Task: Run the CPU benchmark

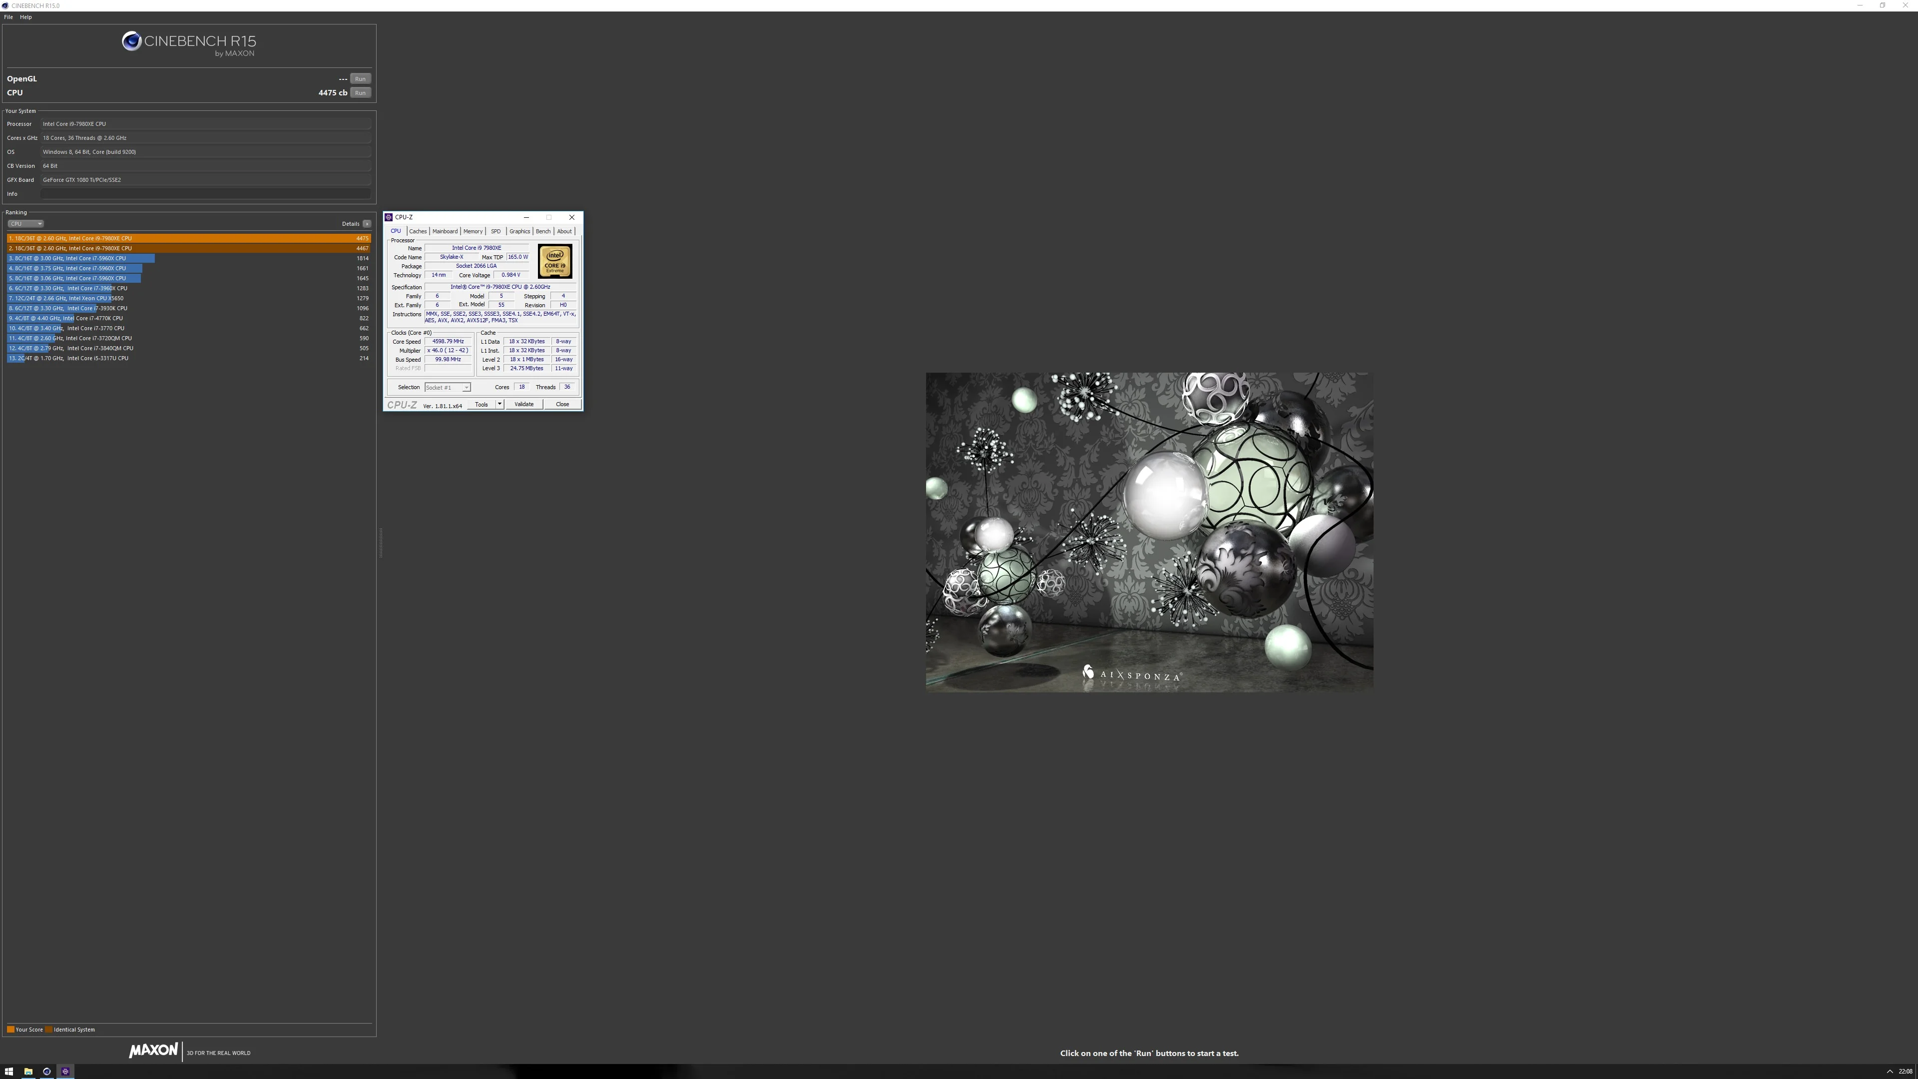Action: (360, 93)
